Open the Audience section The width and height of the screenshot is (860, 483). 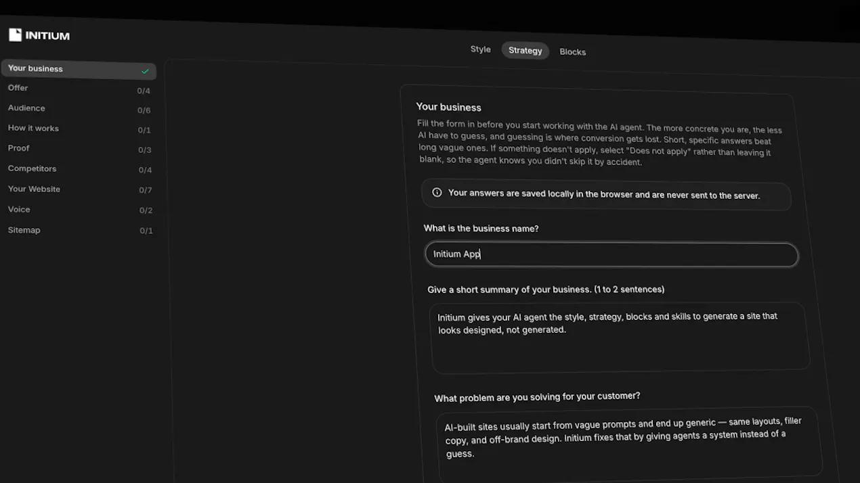click(x=79, y=108)
